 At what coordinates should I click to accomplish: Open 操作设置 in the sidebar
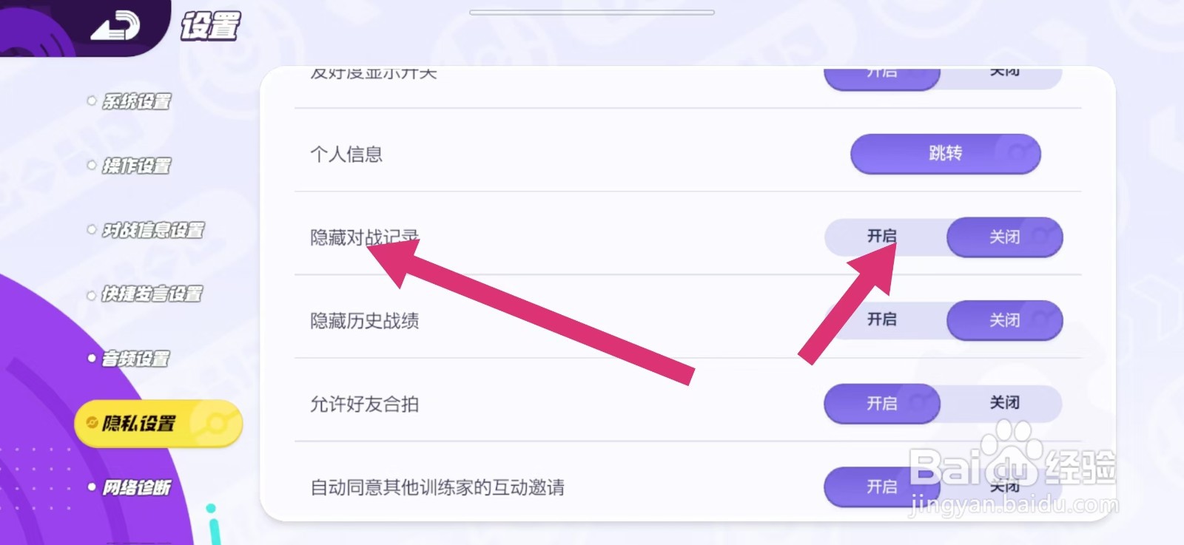136,166
